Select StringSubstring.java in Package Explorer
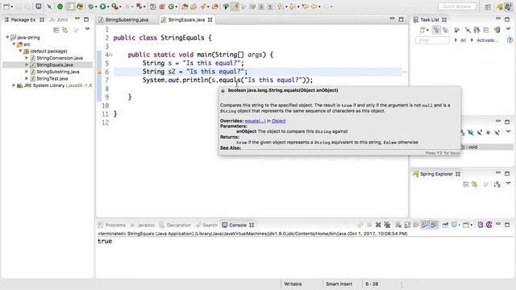This screenshot has width=516, height=290. 57,72
